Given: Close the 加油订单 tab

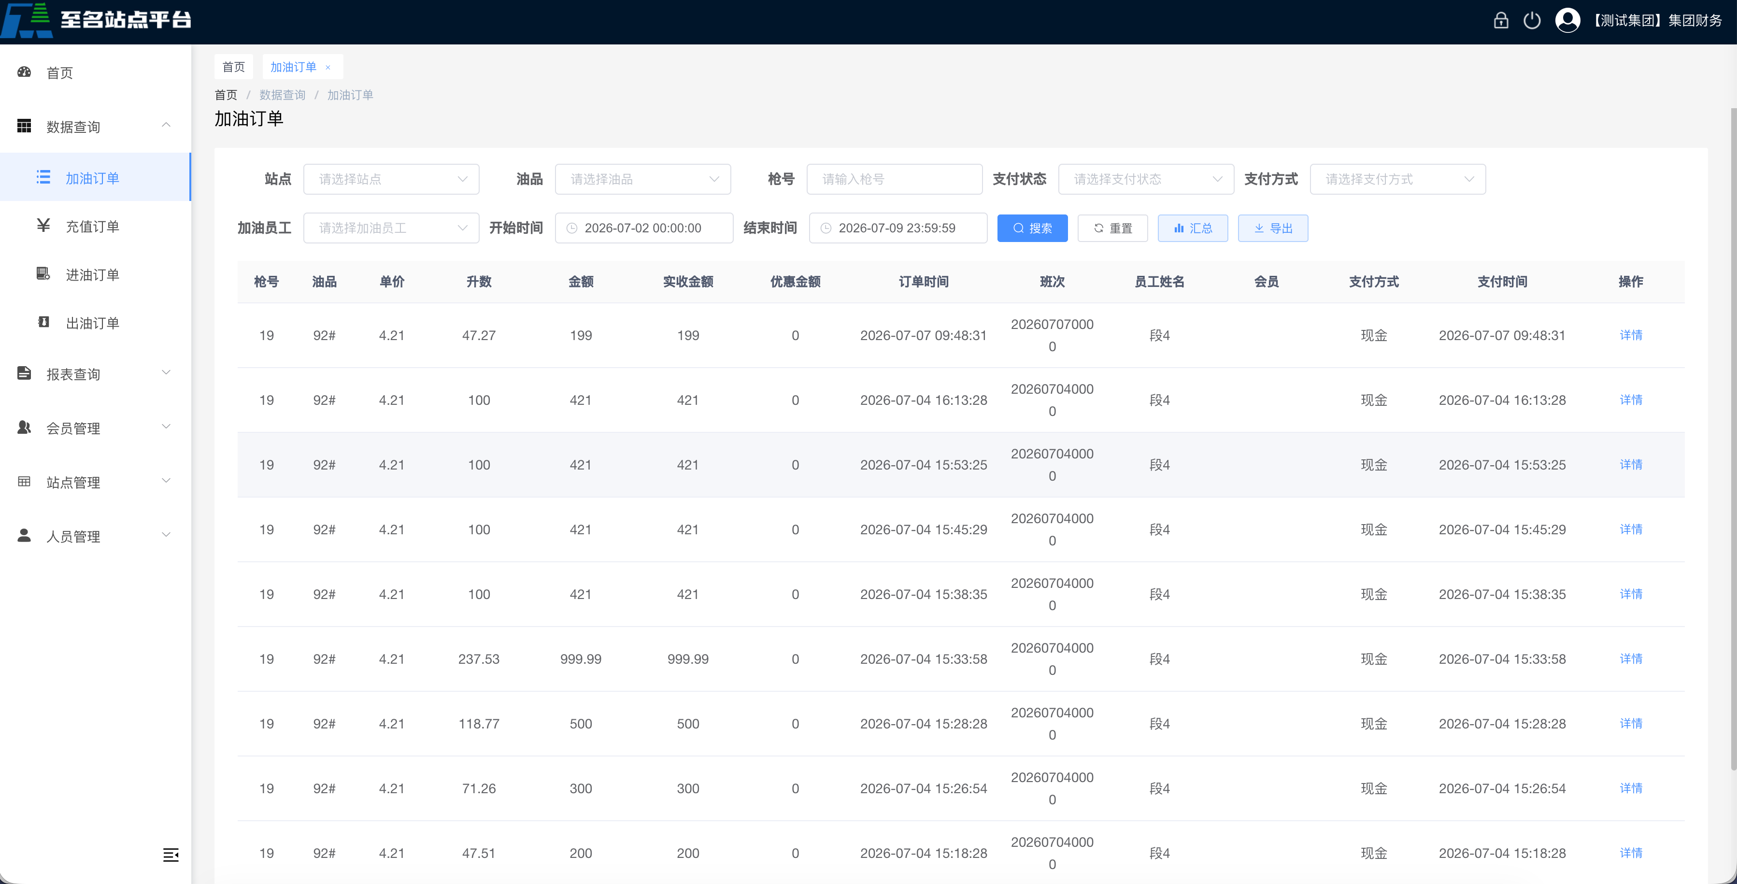Looking at the screenshot, I should pos(327,68).
